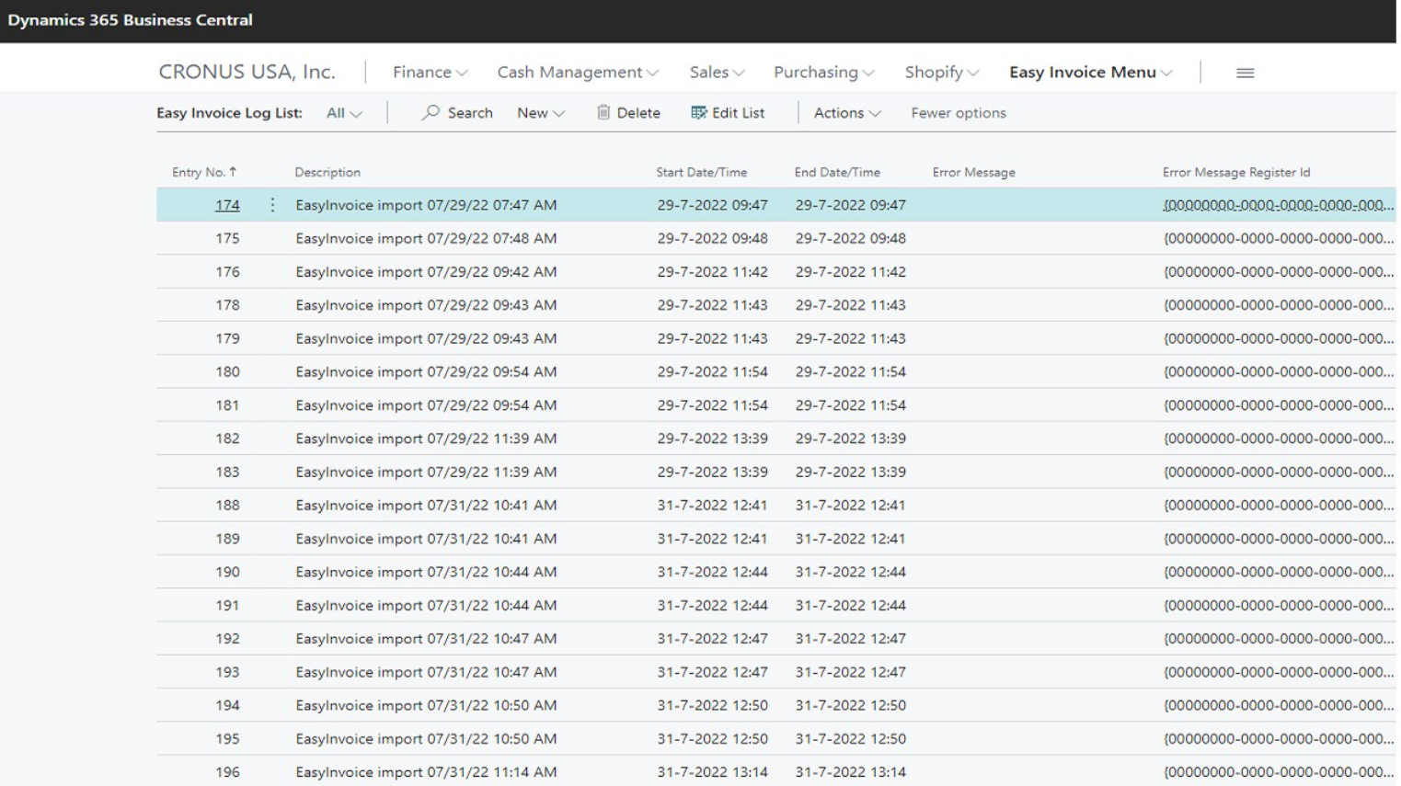Open the Sales dropdown menu
Viewport: 1401px width, 786px height.
tap(717, 73)
